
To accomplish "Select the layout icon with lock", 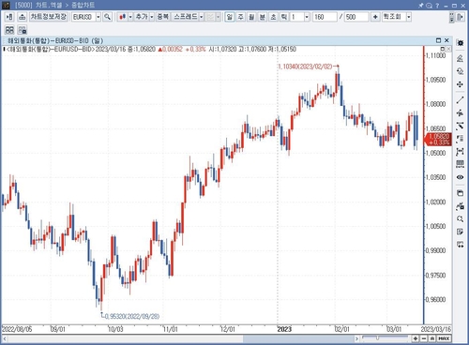I will point(23,30).
